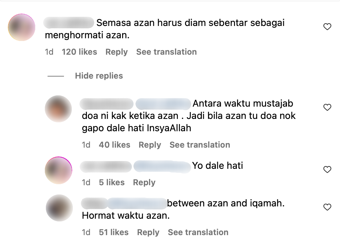The width and height of the screenshot is (340, 244).
Task: Open the 5 likes list
Action: (112, 182)
